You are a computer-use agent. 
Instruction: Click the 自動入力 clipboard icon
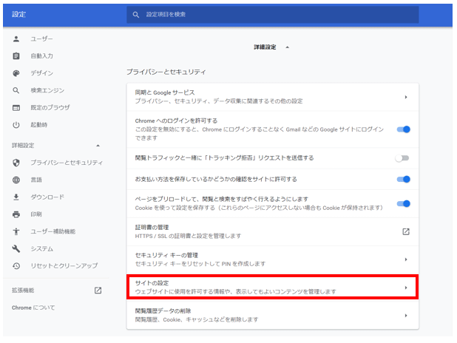pos(16,55)
